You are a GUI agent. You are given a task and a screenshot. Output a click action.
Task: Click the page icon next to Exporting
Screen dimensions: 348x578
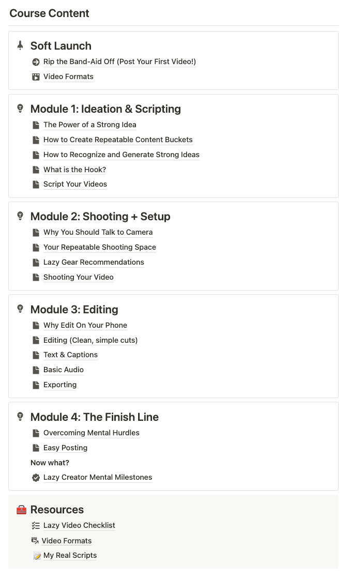(36, 385)
